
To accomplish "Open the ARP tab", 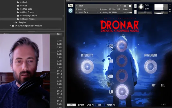I will click(x=100, y=105).
